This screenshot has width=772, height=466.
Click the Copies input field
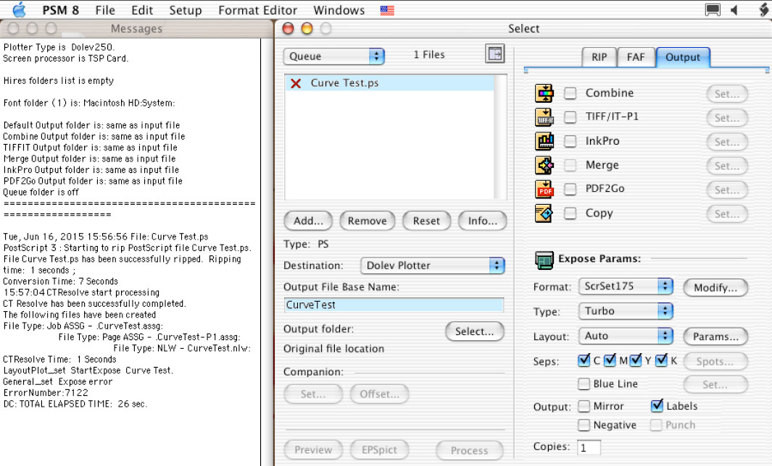tap(589, 447)
